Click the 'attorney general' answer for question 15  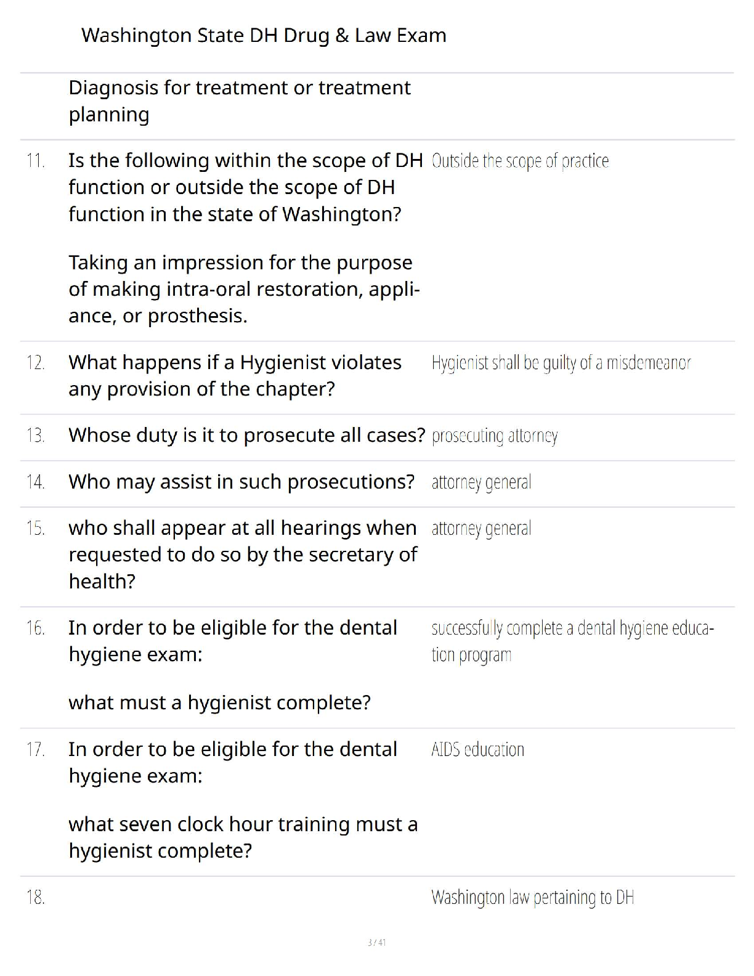[481, 529]
